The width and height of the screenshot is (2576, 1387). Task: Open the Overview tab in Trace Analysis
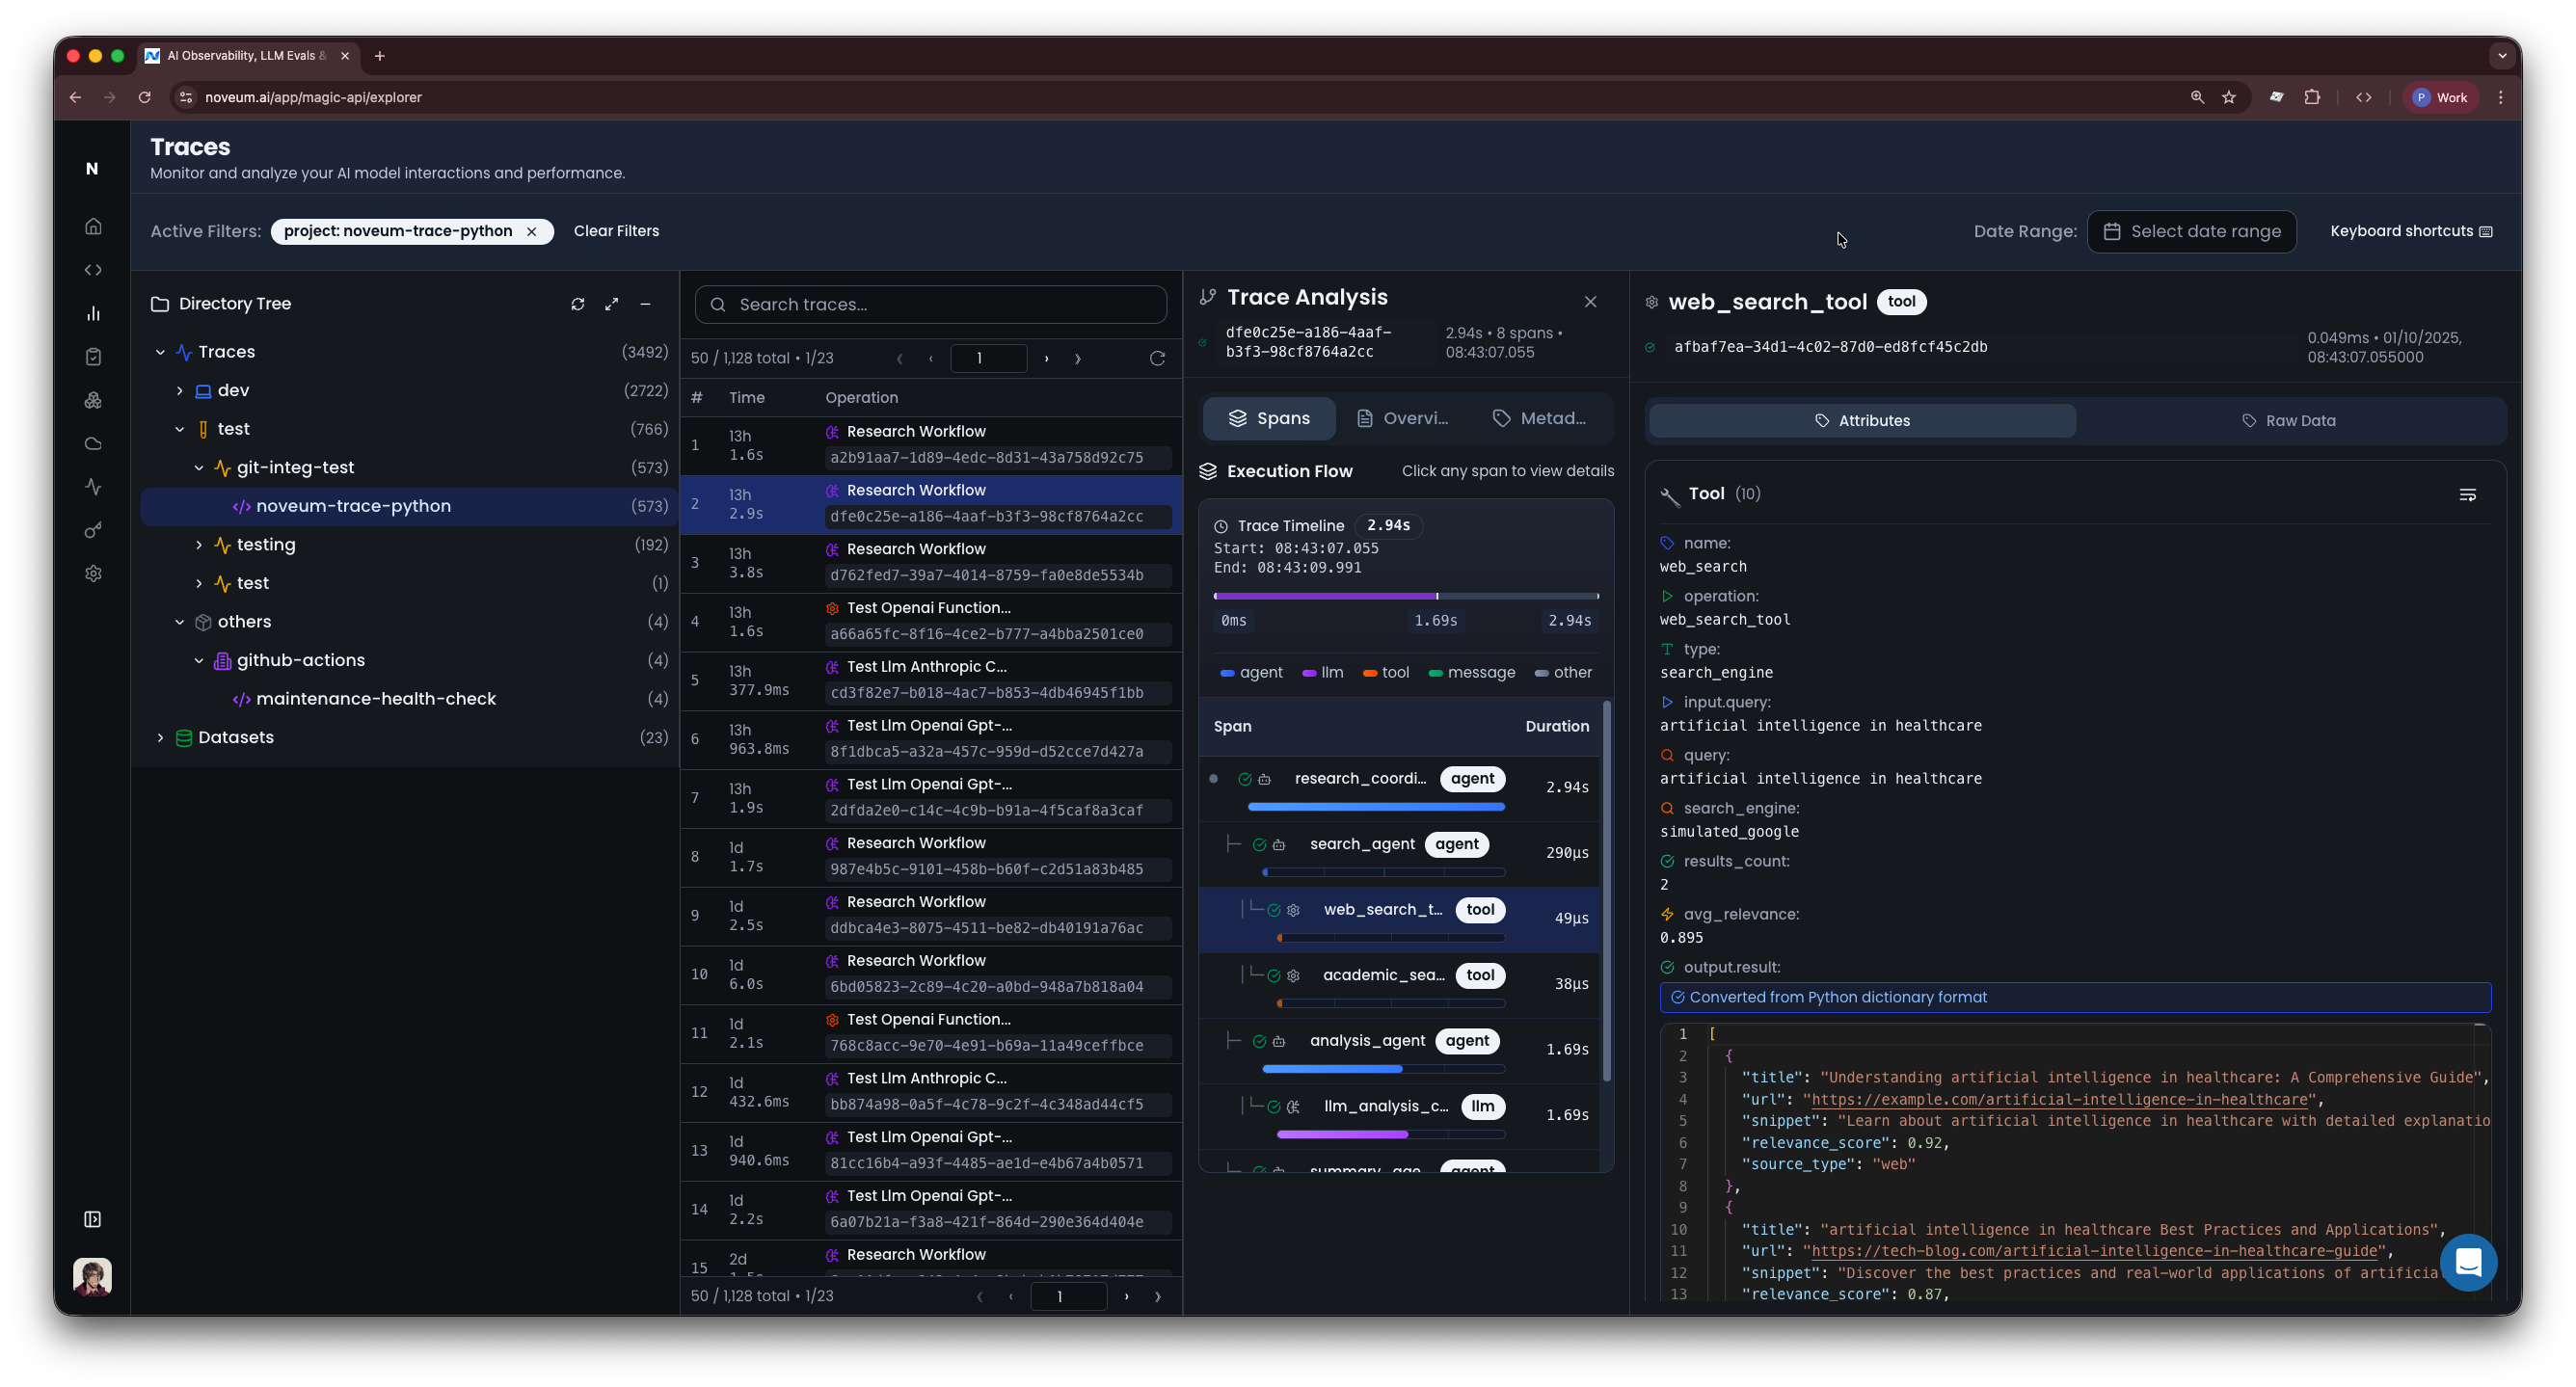click(x=1402, y=418)
